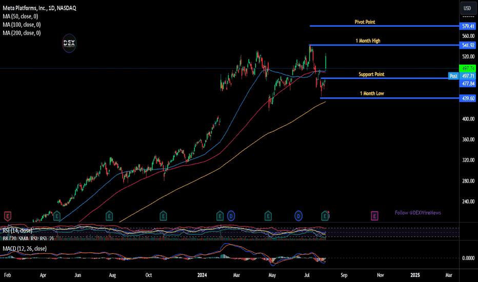478x282 pixels.
Task: Select the MA (200, close, 0) indicator label
Action: 22,33
